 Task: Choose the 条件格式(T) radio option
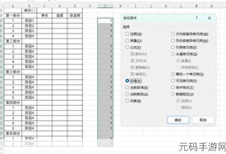coord(182,87)
